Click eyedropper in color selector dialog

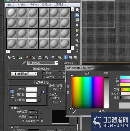coord(74,112)
